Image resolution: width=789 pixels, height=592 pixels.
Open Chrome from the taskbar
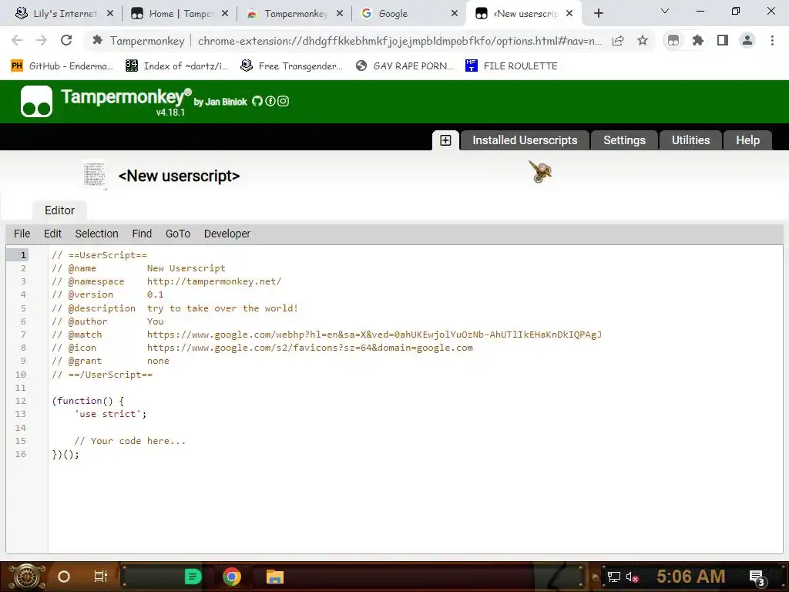[232, 577]
